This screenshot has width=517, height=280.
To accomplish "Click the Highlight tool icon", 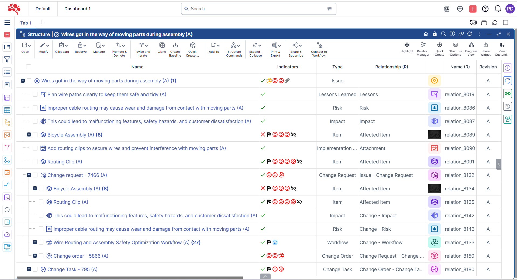I will click(x=407, y=45).
